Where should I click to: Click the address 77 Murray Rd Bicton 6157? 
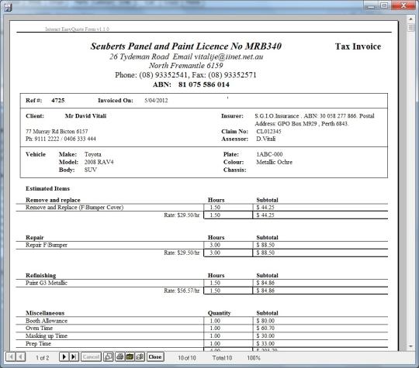(x=57, y=131)
